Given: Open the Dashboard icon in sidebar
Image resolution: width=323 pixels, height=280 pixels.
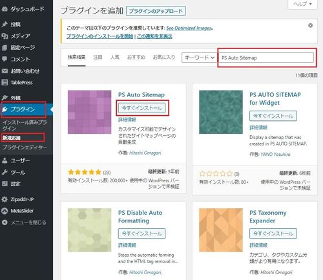Looking at the screenshot, I should pyautogui.click(x=5, y=9).
